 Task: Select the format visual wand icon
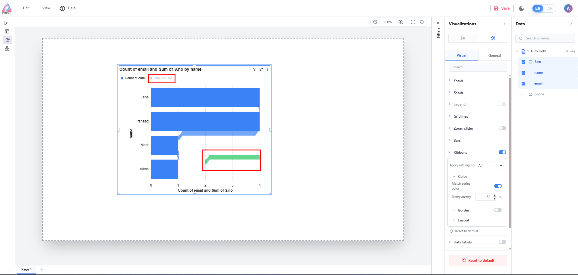point(493,38)
